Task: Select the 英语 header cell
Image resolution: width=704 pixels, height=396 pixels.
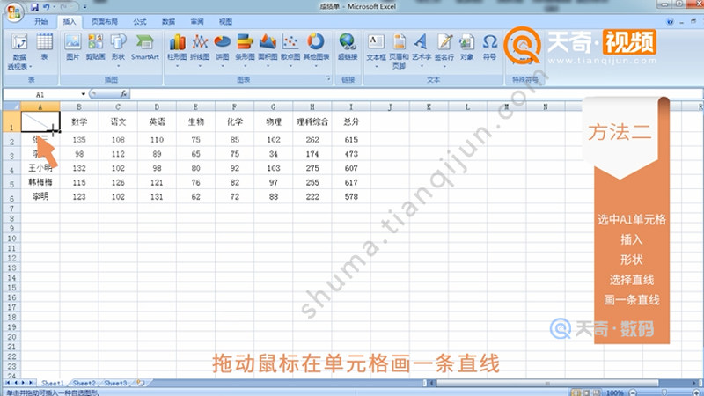Action: click(157, 121)
